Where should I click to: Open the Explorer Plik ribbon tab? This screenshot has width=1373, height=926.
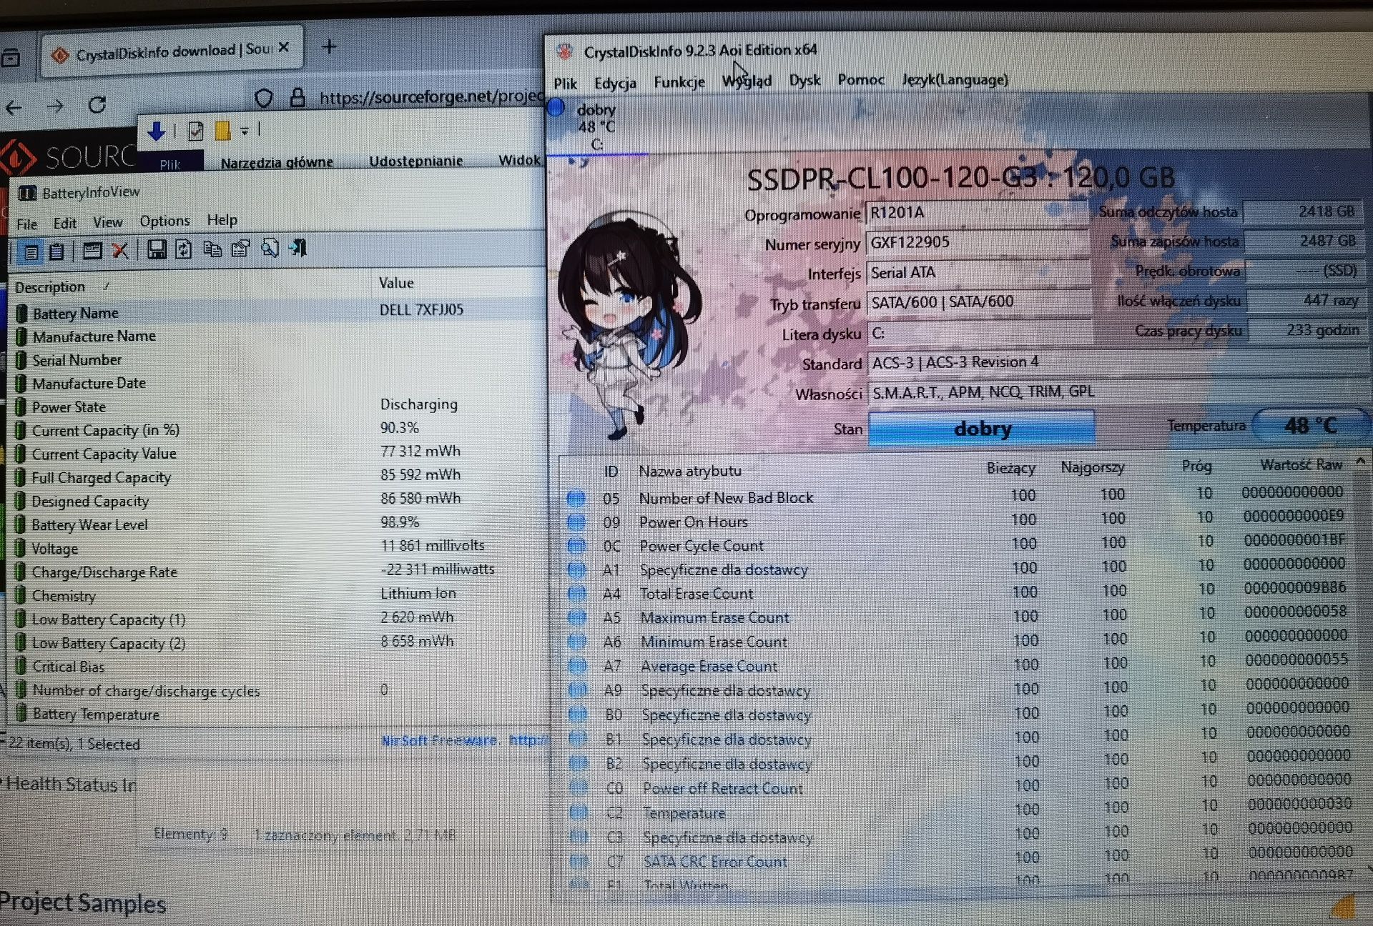pos(170,164)
